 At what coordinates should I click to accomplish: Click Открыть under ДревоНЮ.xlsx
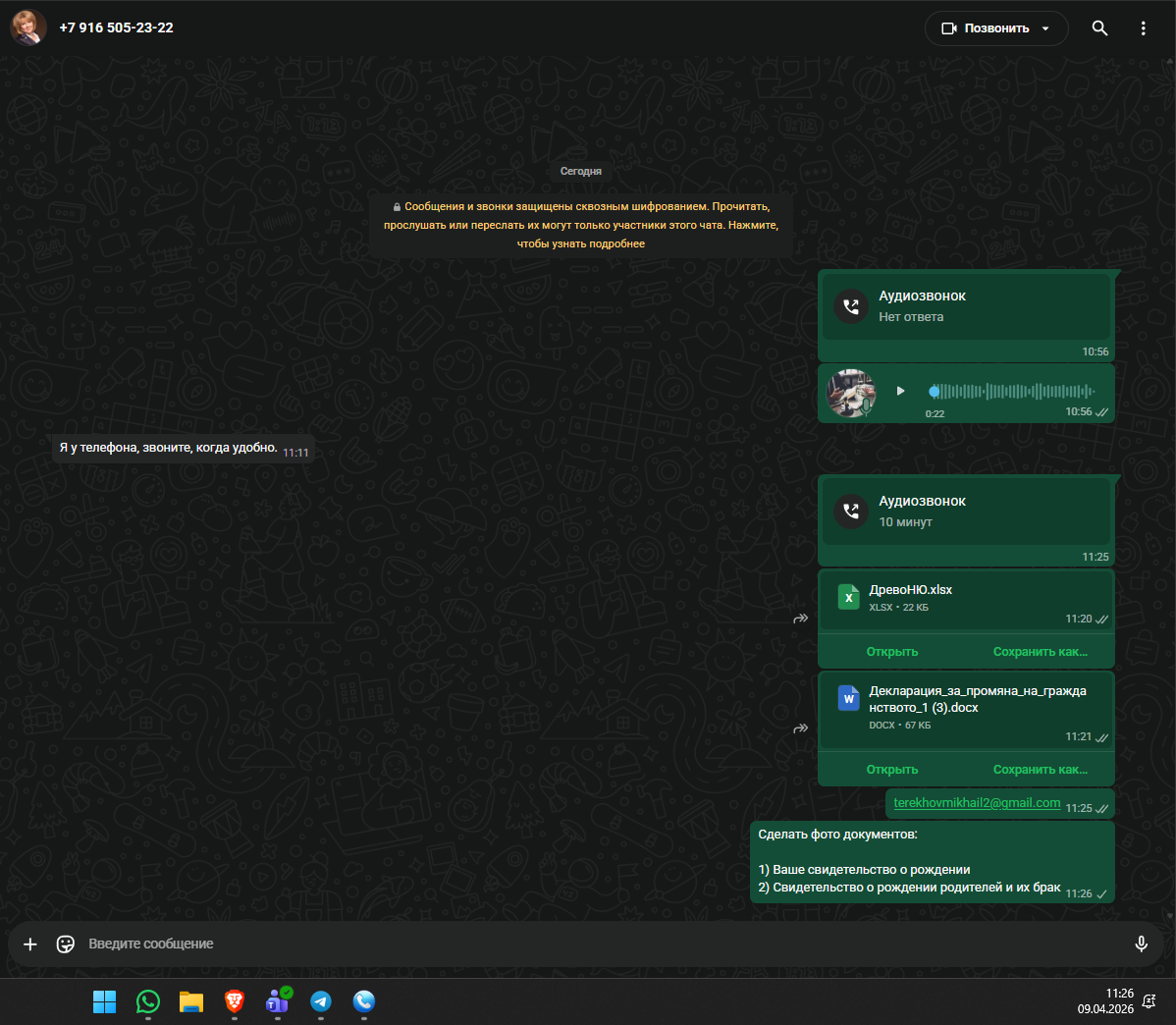[891, 651]
